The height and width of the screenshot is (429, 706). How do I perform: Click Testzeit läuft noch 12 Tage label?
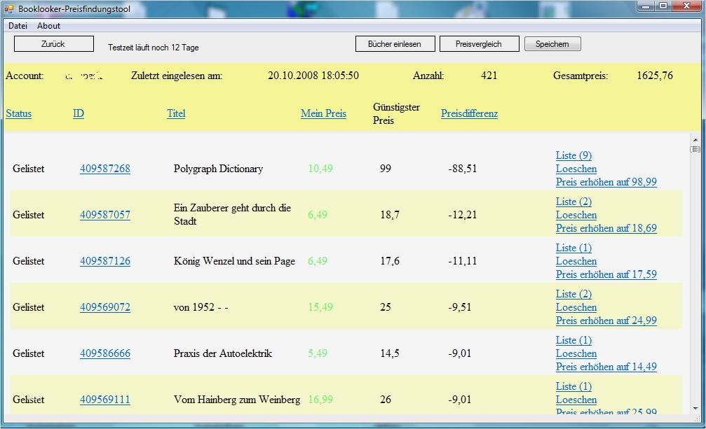[x=153, y=48]
